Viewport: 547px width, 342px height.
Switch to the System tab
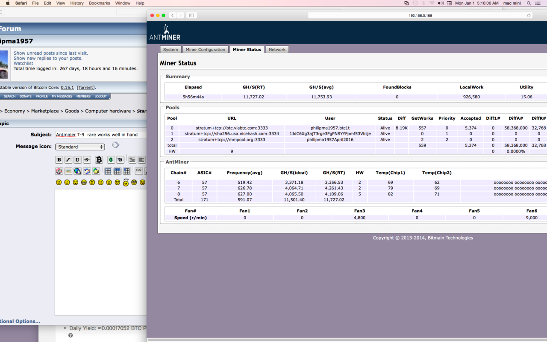click(171, 50)
